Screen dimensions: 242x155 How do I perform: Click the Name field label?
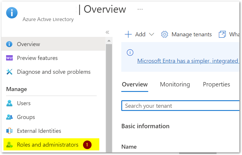click(129, 147)
